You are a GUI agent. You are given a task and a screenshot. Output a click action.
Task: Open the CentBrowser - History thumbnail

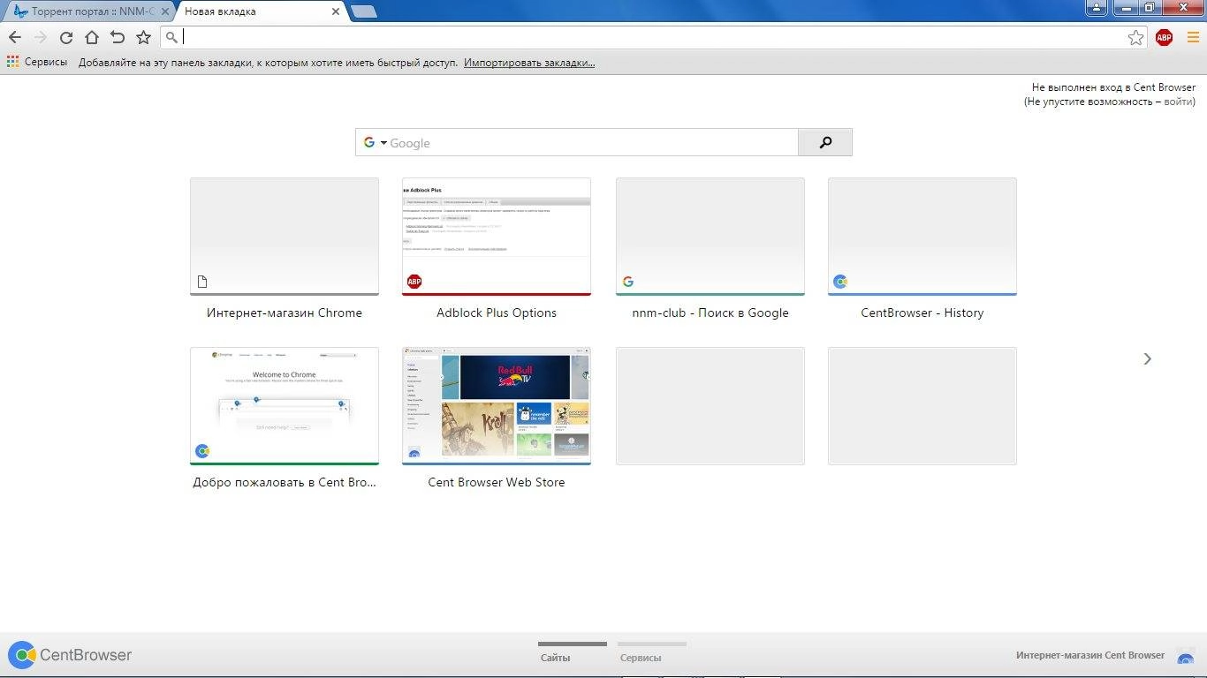tap(922, 236)
